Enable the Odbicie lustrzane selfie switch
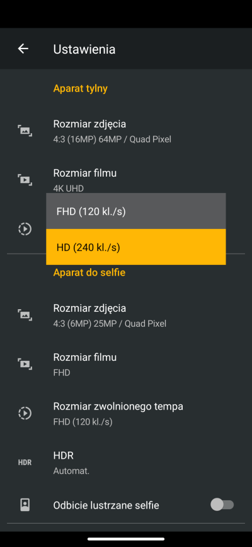Viewport: 252px width, 547px height. 222,505
